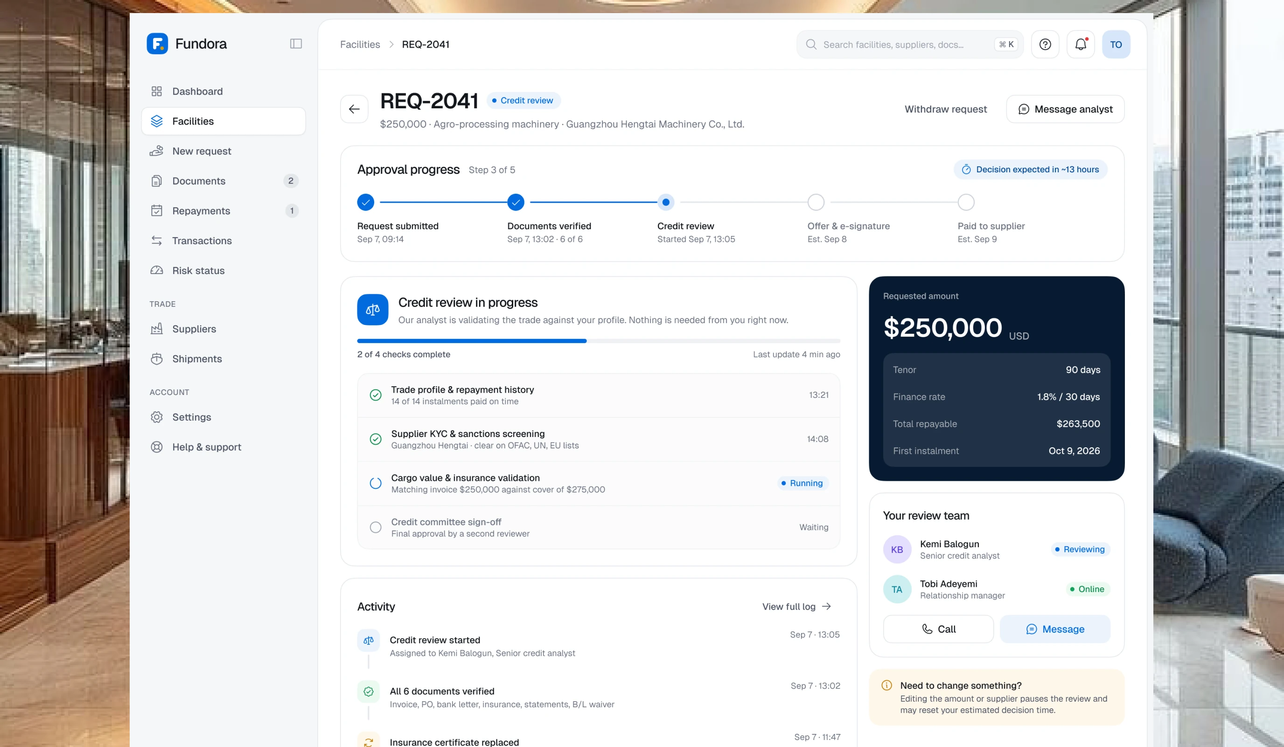Click the Risk status gauge icon
Image resolution: width=1284 pixels, height=747 pixels.
click(156, 270)
